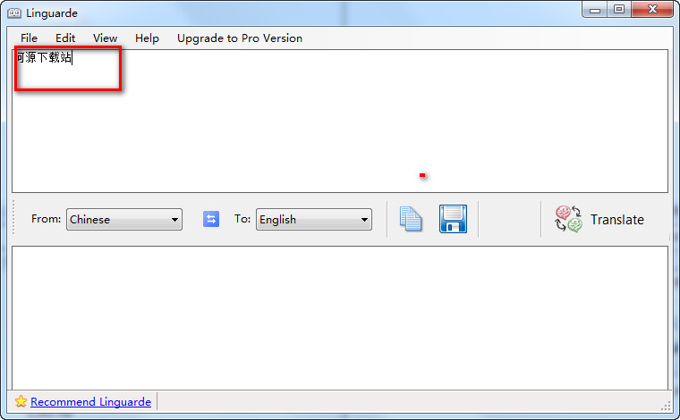The width and height of the screenshot is (680, 420).
Task: Open the Edit menu
Action: [x=65, y=38]
